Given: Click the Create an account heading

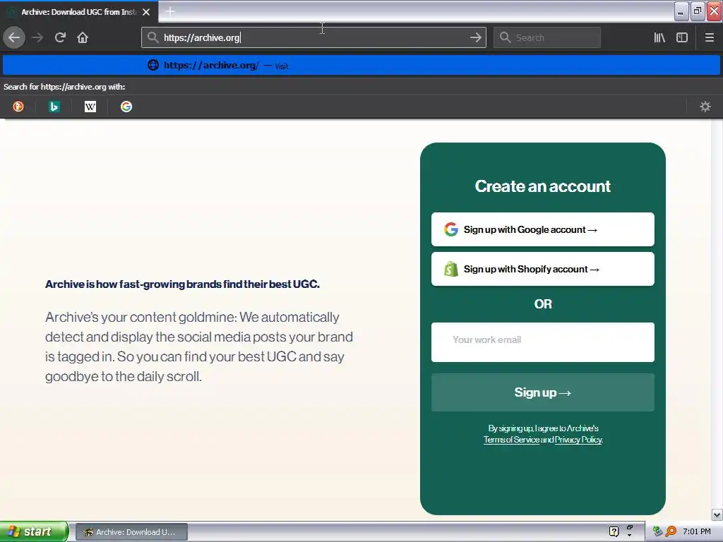Looking at the screenshot, I should [x=543, y=186].
